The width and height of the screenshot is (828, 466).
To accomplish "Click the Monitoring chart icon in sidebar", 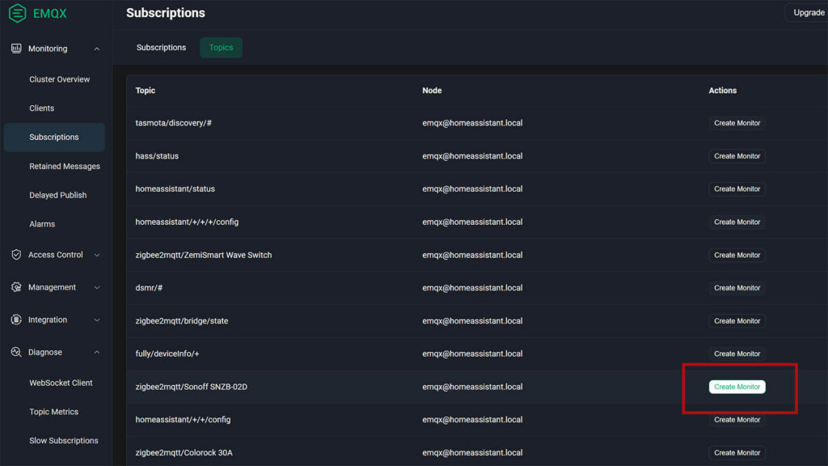I will click(16, 48).
